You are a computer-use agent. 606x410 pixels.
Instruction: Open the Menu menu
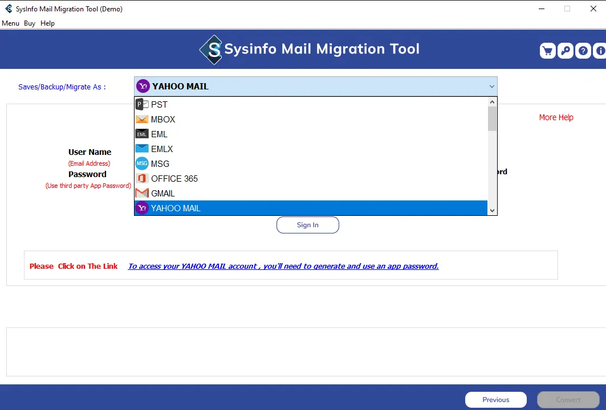tap(10, 23)
